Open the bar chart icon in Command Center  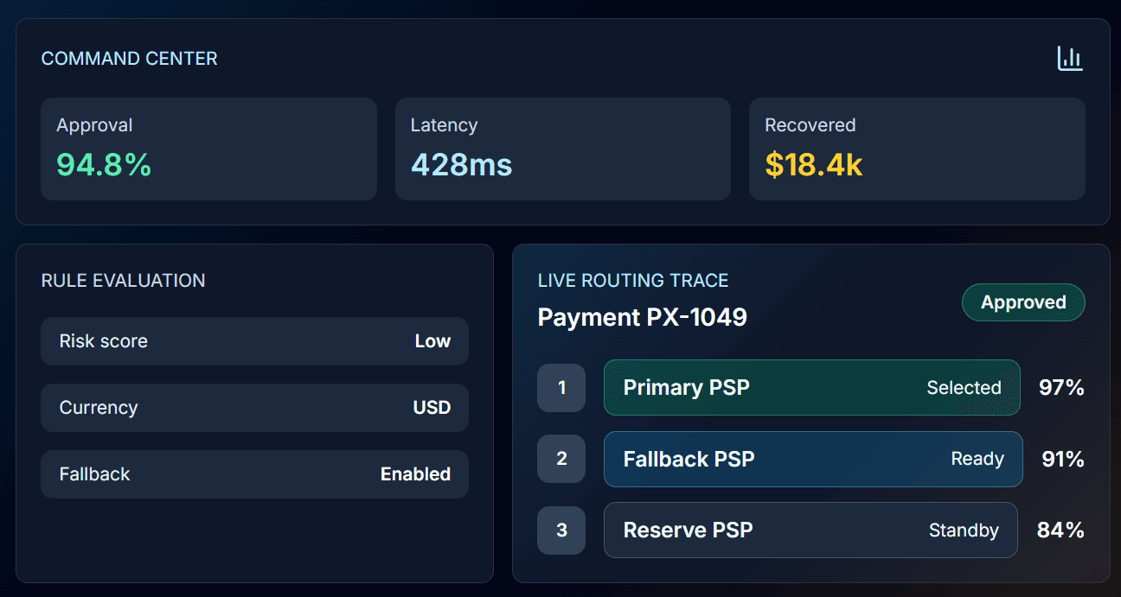coord(1070,59)
